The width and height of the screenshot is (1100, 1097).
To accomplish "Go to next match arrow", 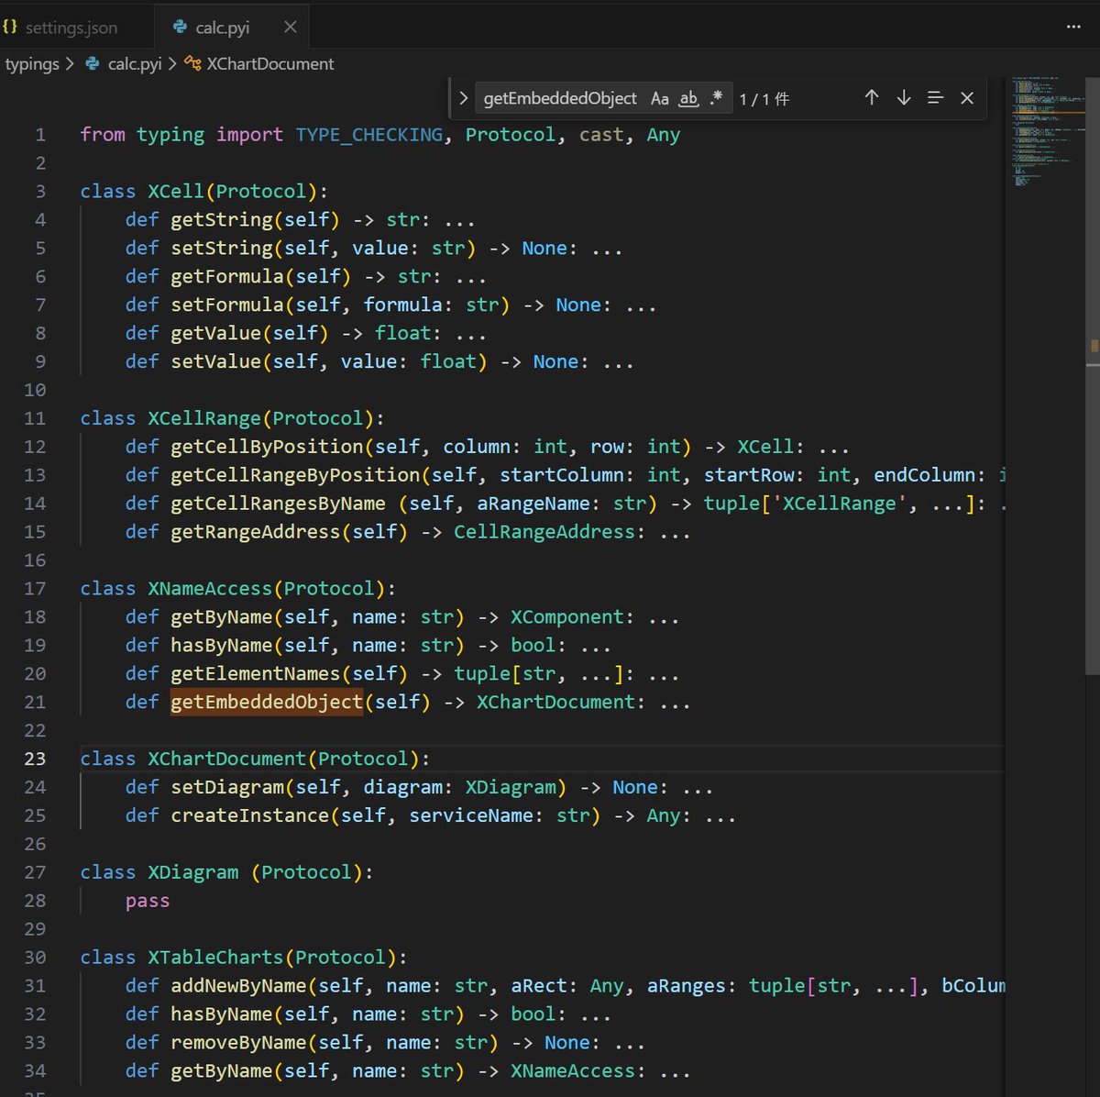I will pos(904,97).
